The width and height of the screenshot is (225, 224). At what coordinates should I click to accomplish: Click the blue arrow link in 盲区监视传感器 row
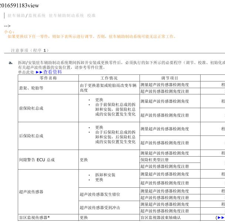pyautogui.click(x=221, y=218)
